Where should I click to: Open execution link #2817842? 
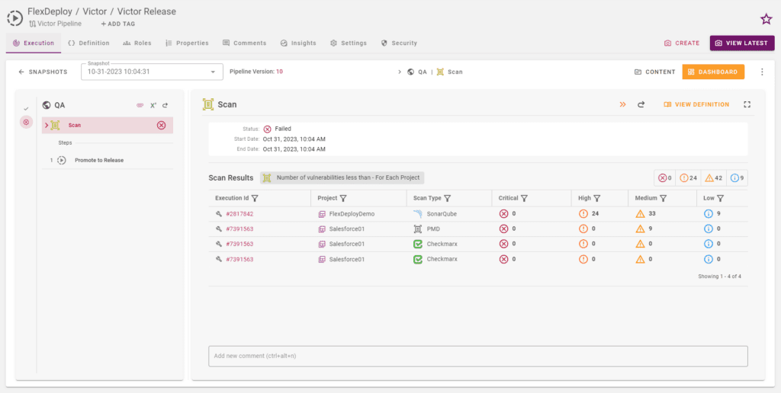pos(239,214)
